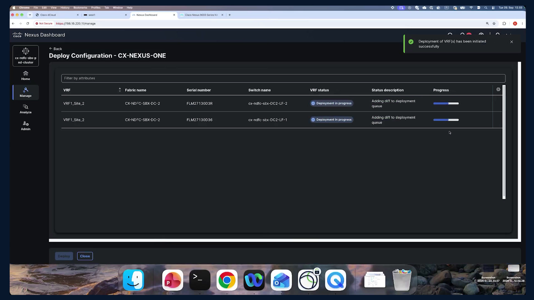534x300 pixels.
Task: Click the Fabric name column header
Action: coord(135,90)
